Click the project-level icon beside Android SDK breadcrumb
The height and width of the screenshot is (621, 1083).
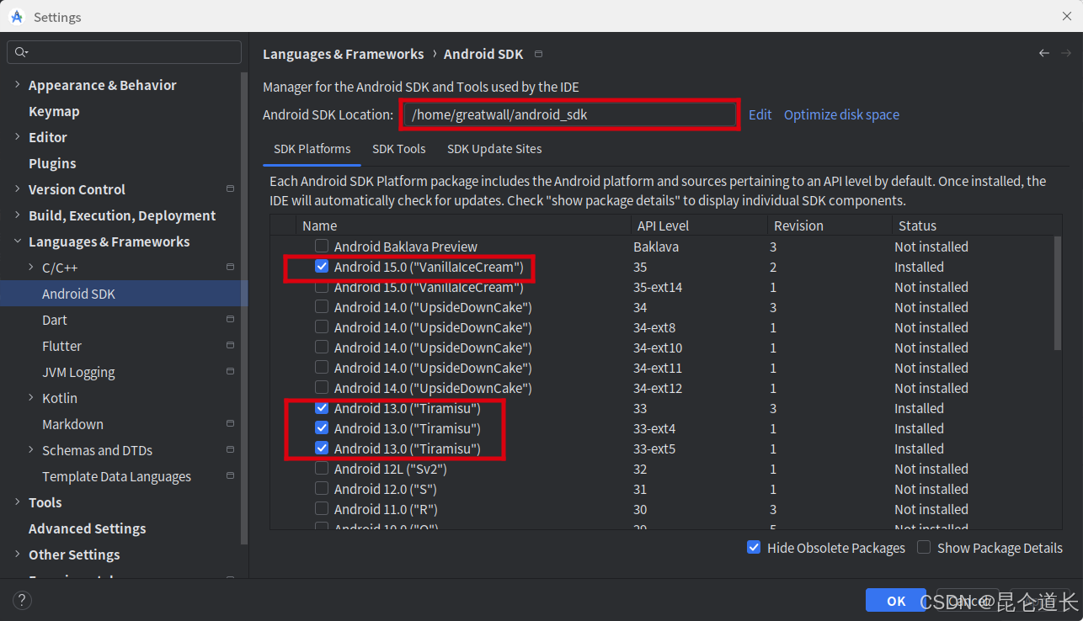tap(539, 54)
